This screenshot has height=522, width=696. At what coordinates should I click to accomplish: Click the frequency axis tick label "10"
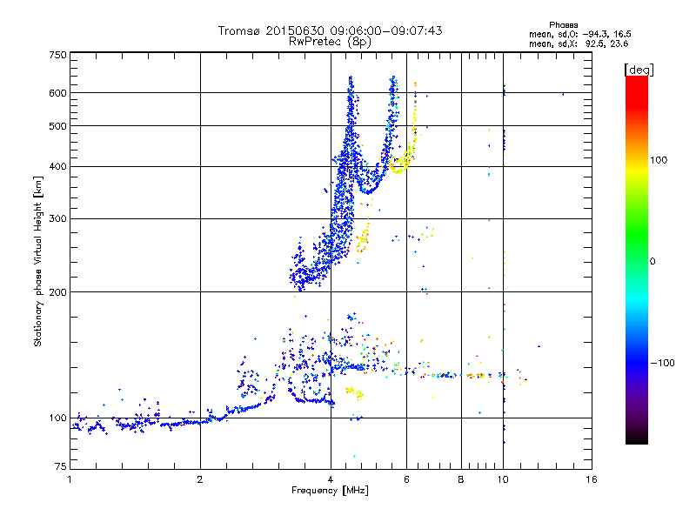click(503, 480)
